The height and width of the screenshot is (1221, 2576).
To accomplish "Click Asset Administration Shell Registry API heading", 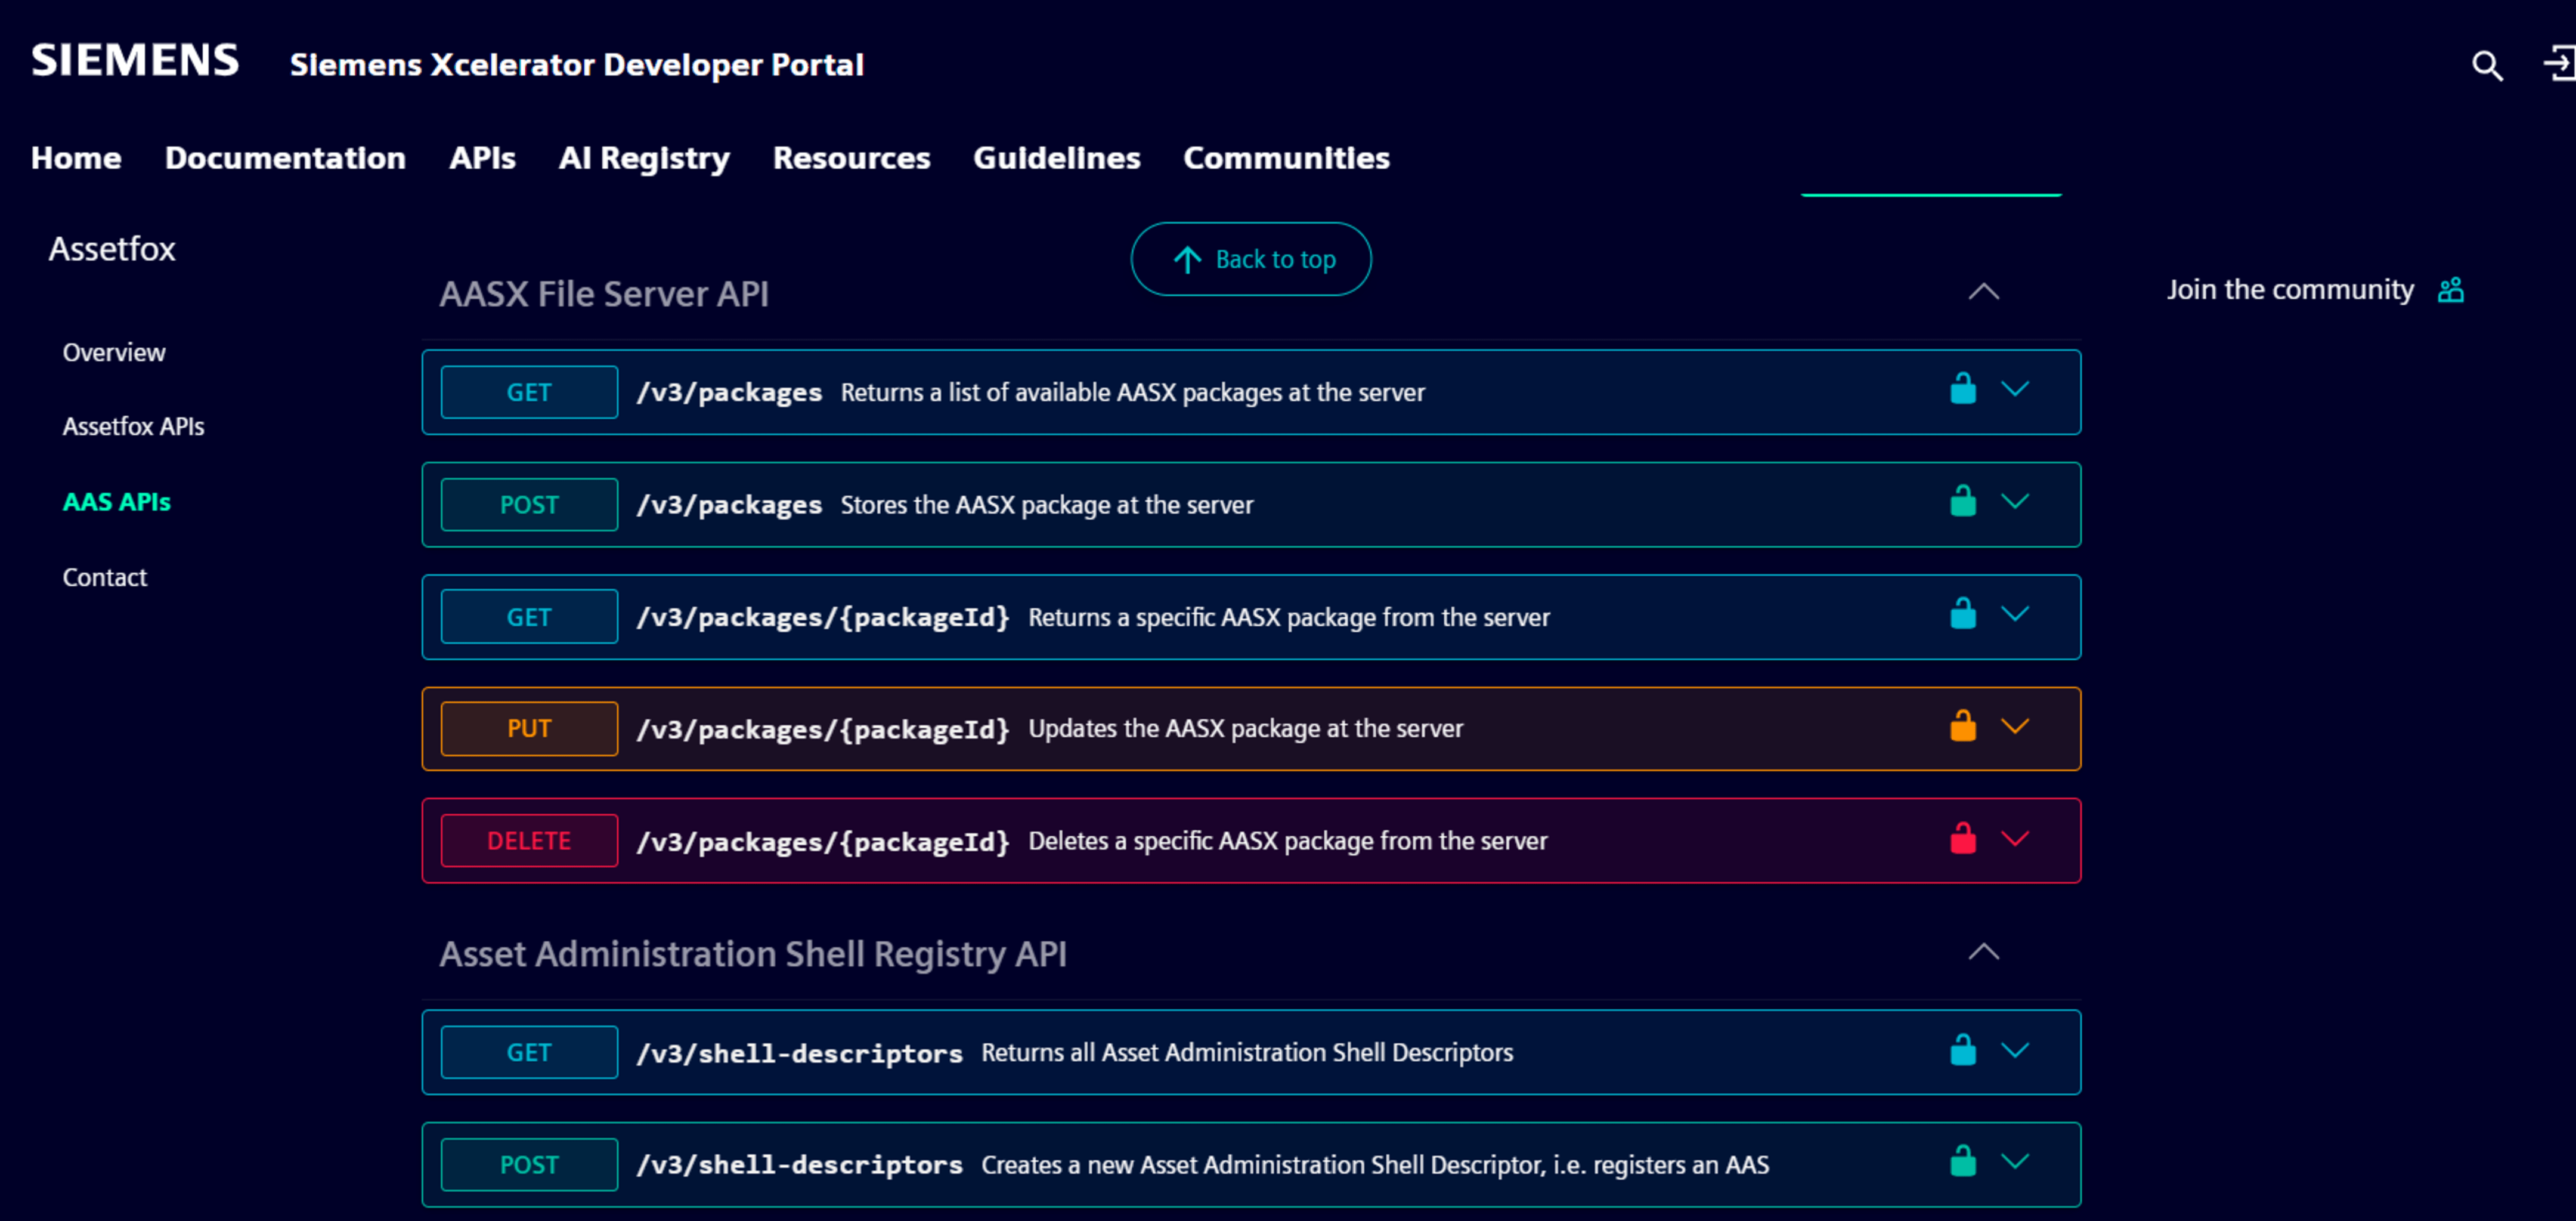I will tap(753, 954).
